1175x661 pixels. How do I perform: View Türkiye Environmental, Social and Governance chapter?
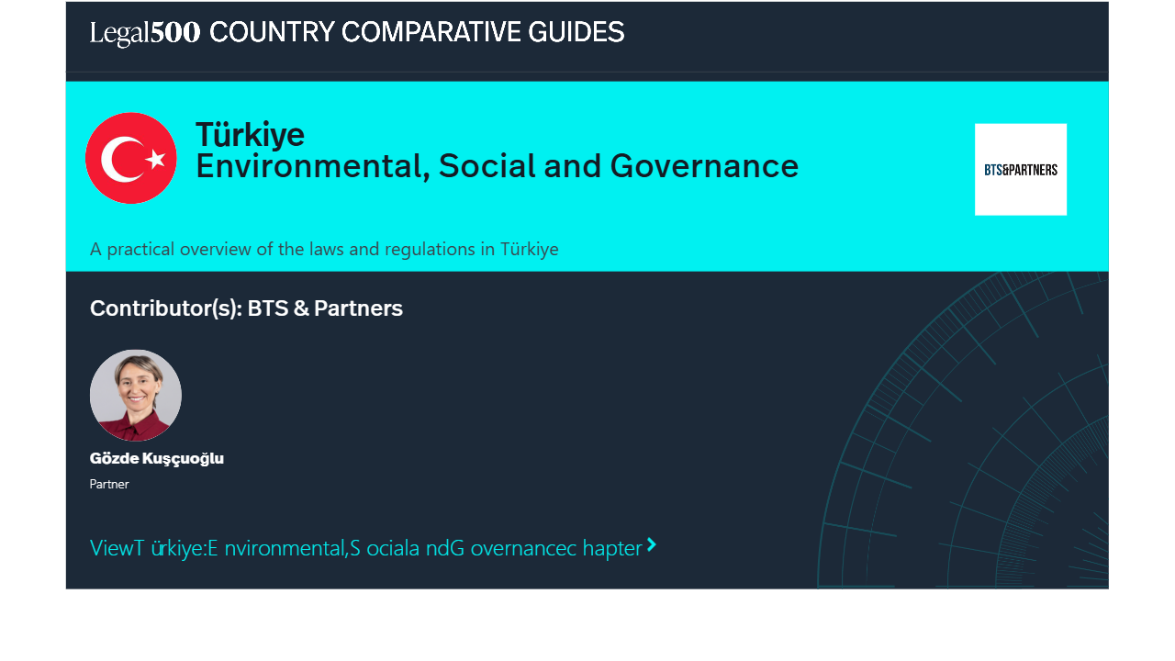[365, 548]
